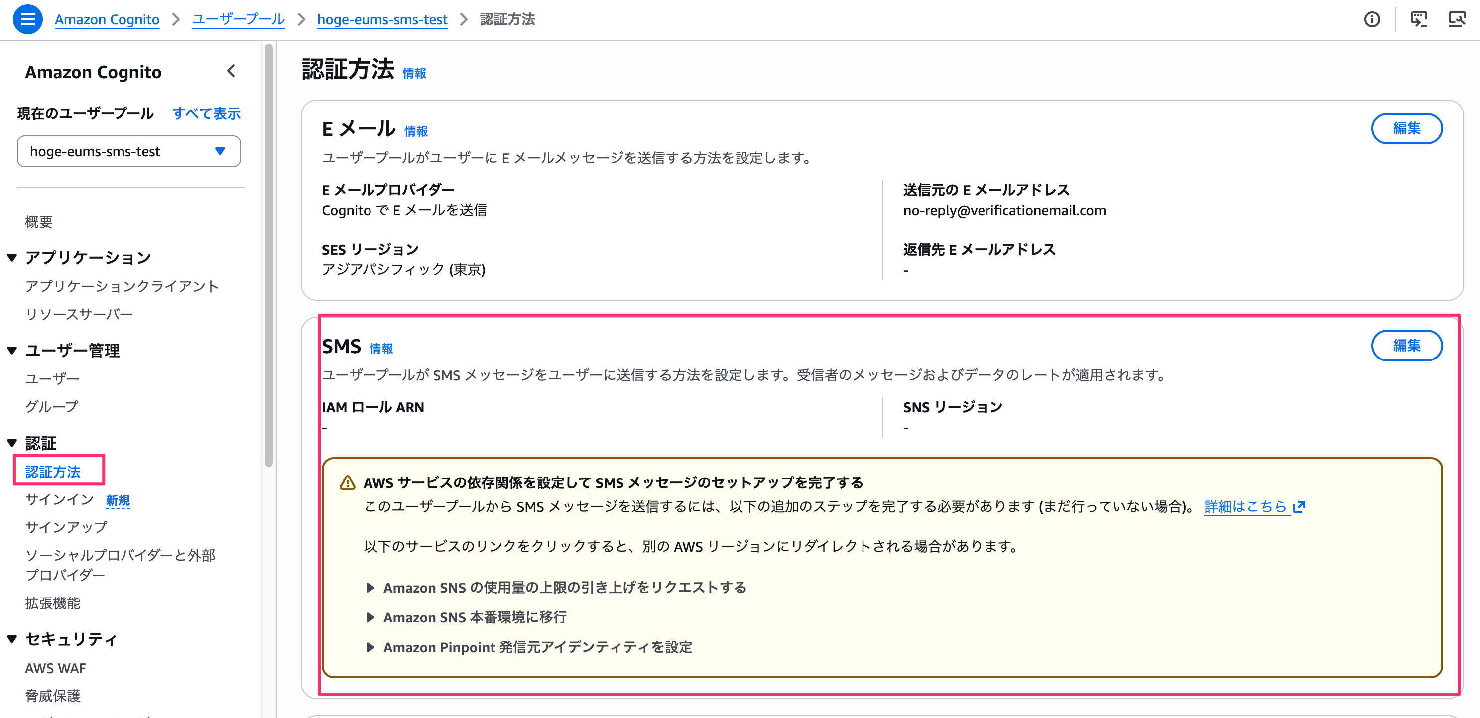1480x718 pixels.
Task: Open 脅威保護 in sidebar
Action: [x=53, y=696]
